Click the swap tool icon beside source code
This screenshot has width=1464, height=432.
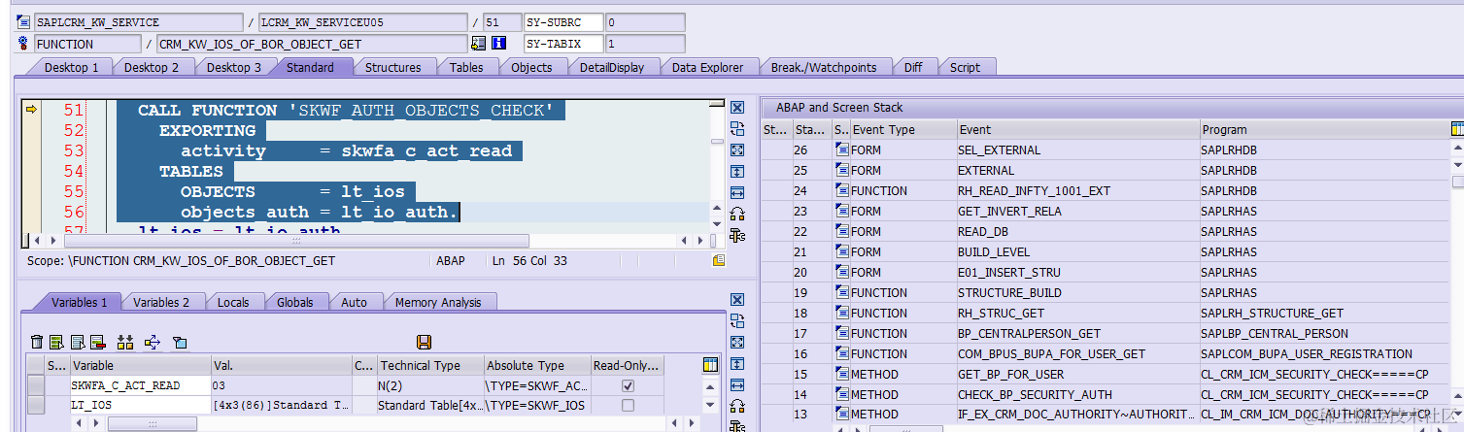(x=737, y=128)
